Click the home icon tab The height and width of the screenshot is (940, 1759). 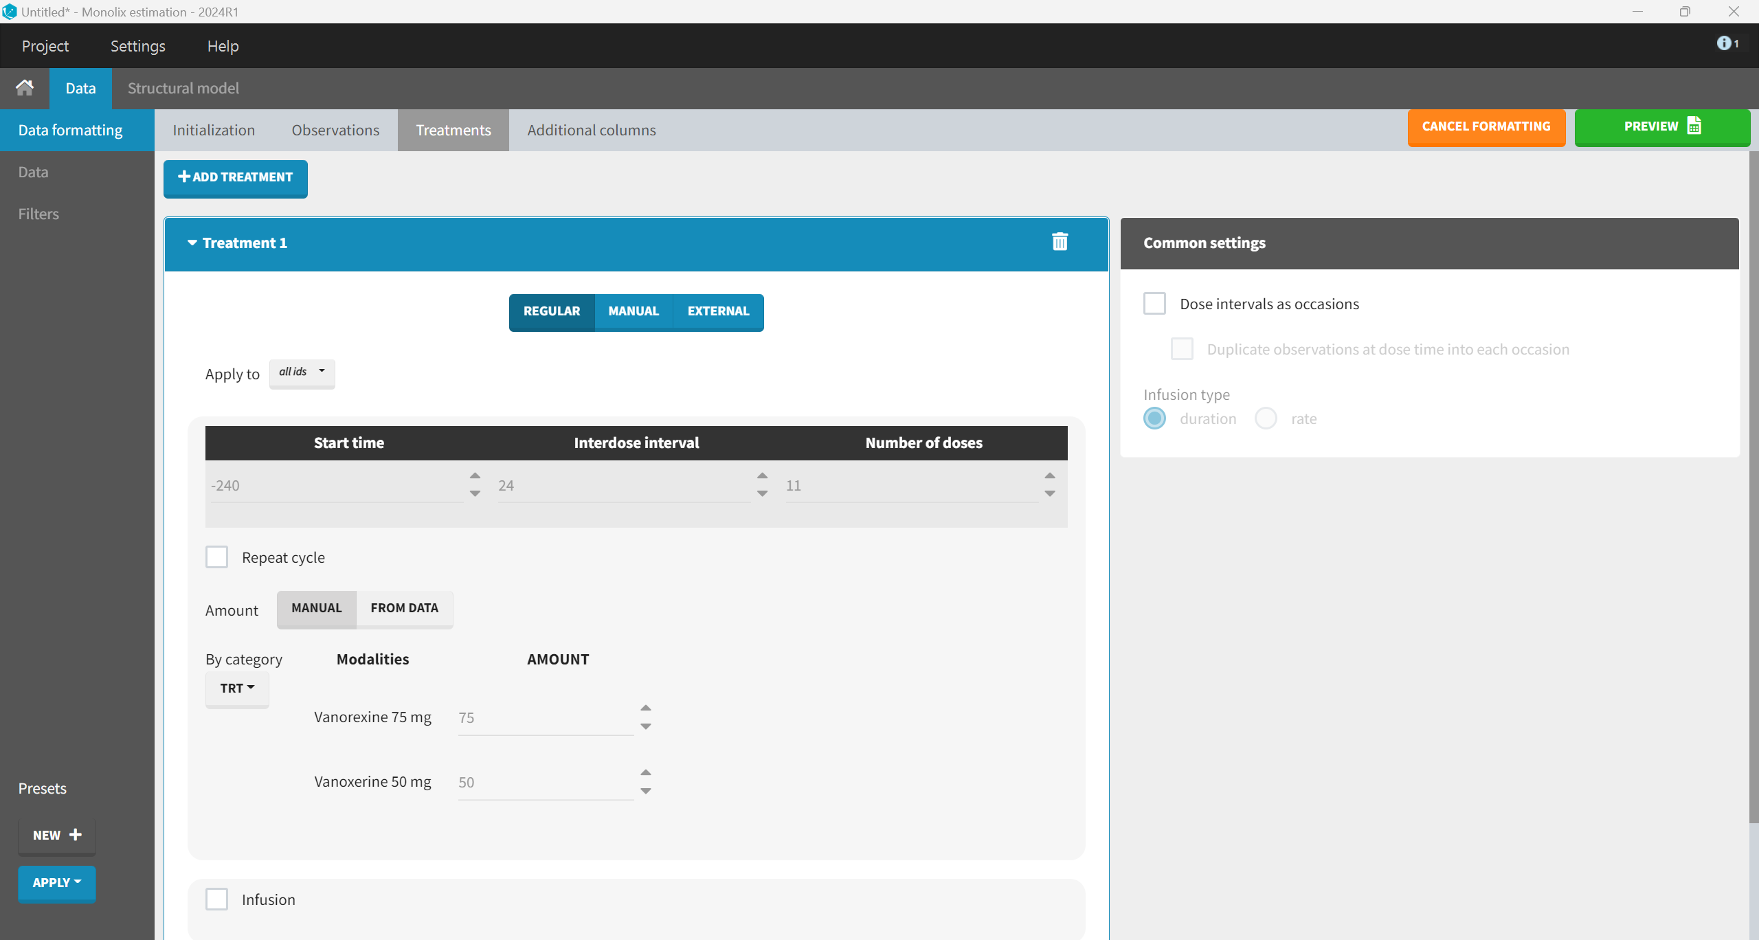tap(25, 88)
